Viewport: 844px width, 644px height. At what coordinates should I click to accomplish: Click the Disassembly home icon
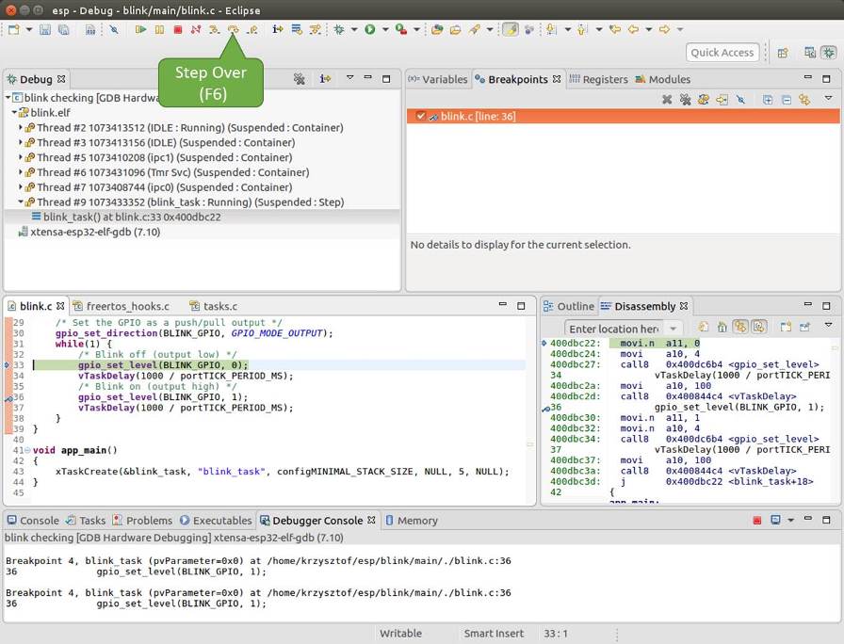click(x=722, y=327)
